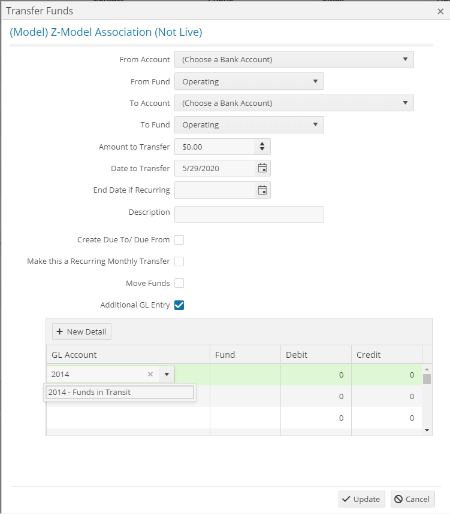Close the Transfer Funds dialog
Viewport: 450px width, 514px height.
440,11
